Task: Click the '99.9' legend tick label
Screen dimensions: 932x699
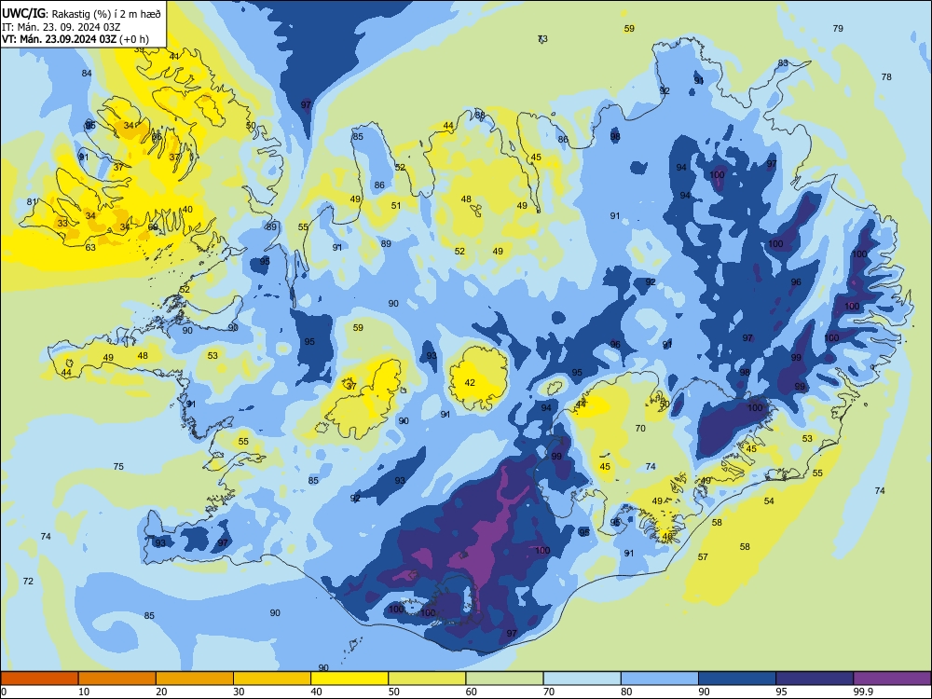Action: pos(862,692)
